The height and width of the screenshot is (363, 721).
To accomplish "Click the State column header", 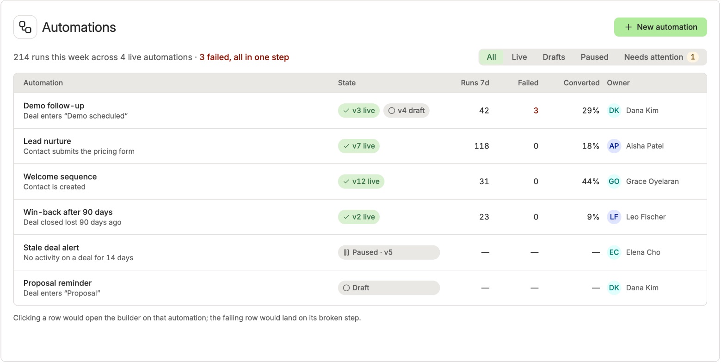I will coord(347,83).
